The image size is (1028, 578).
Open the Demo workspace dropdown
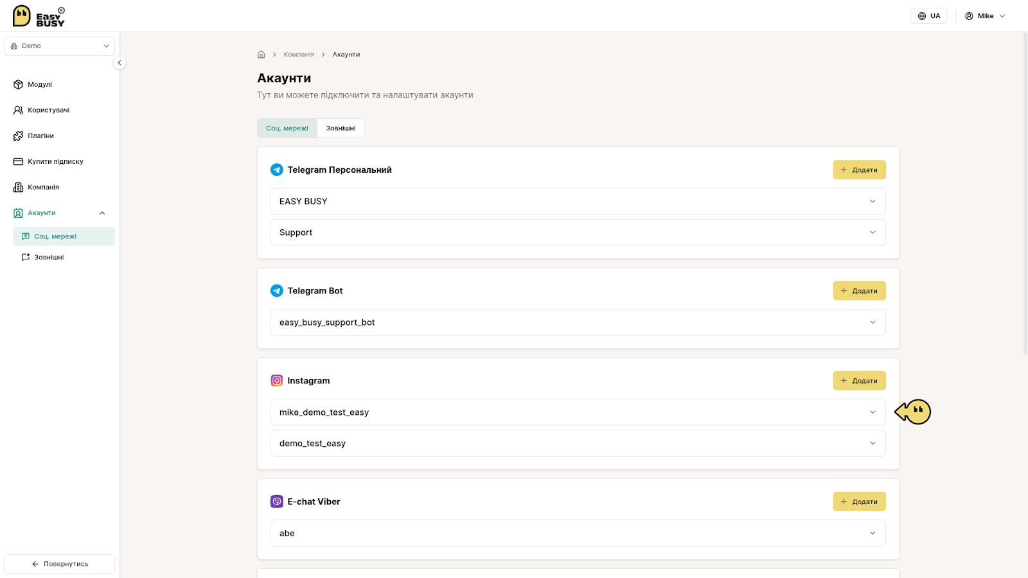coord(60,46)
